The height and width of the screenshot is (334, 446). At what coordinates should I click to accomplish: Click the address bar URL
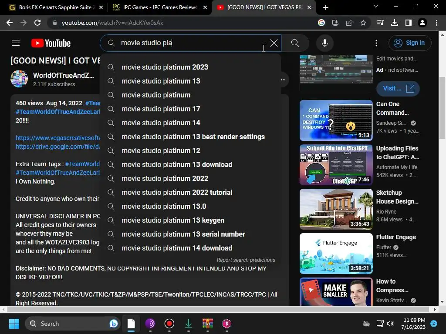[x=112, y=23]
